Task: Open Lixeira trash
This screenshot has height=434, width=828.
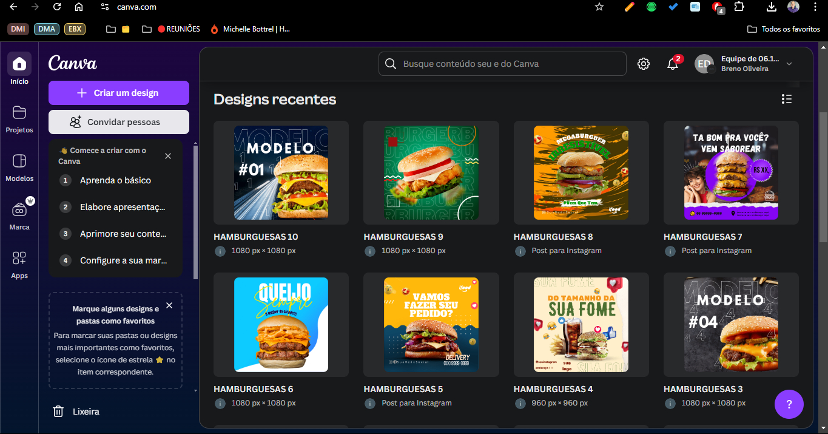Action: tap(76, 412)
